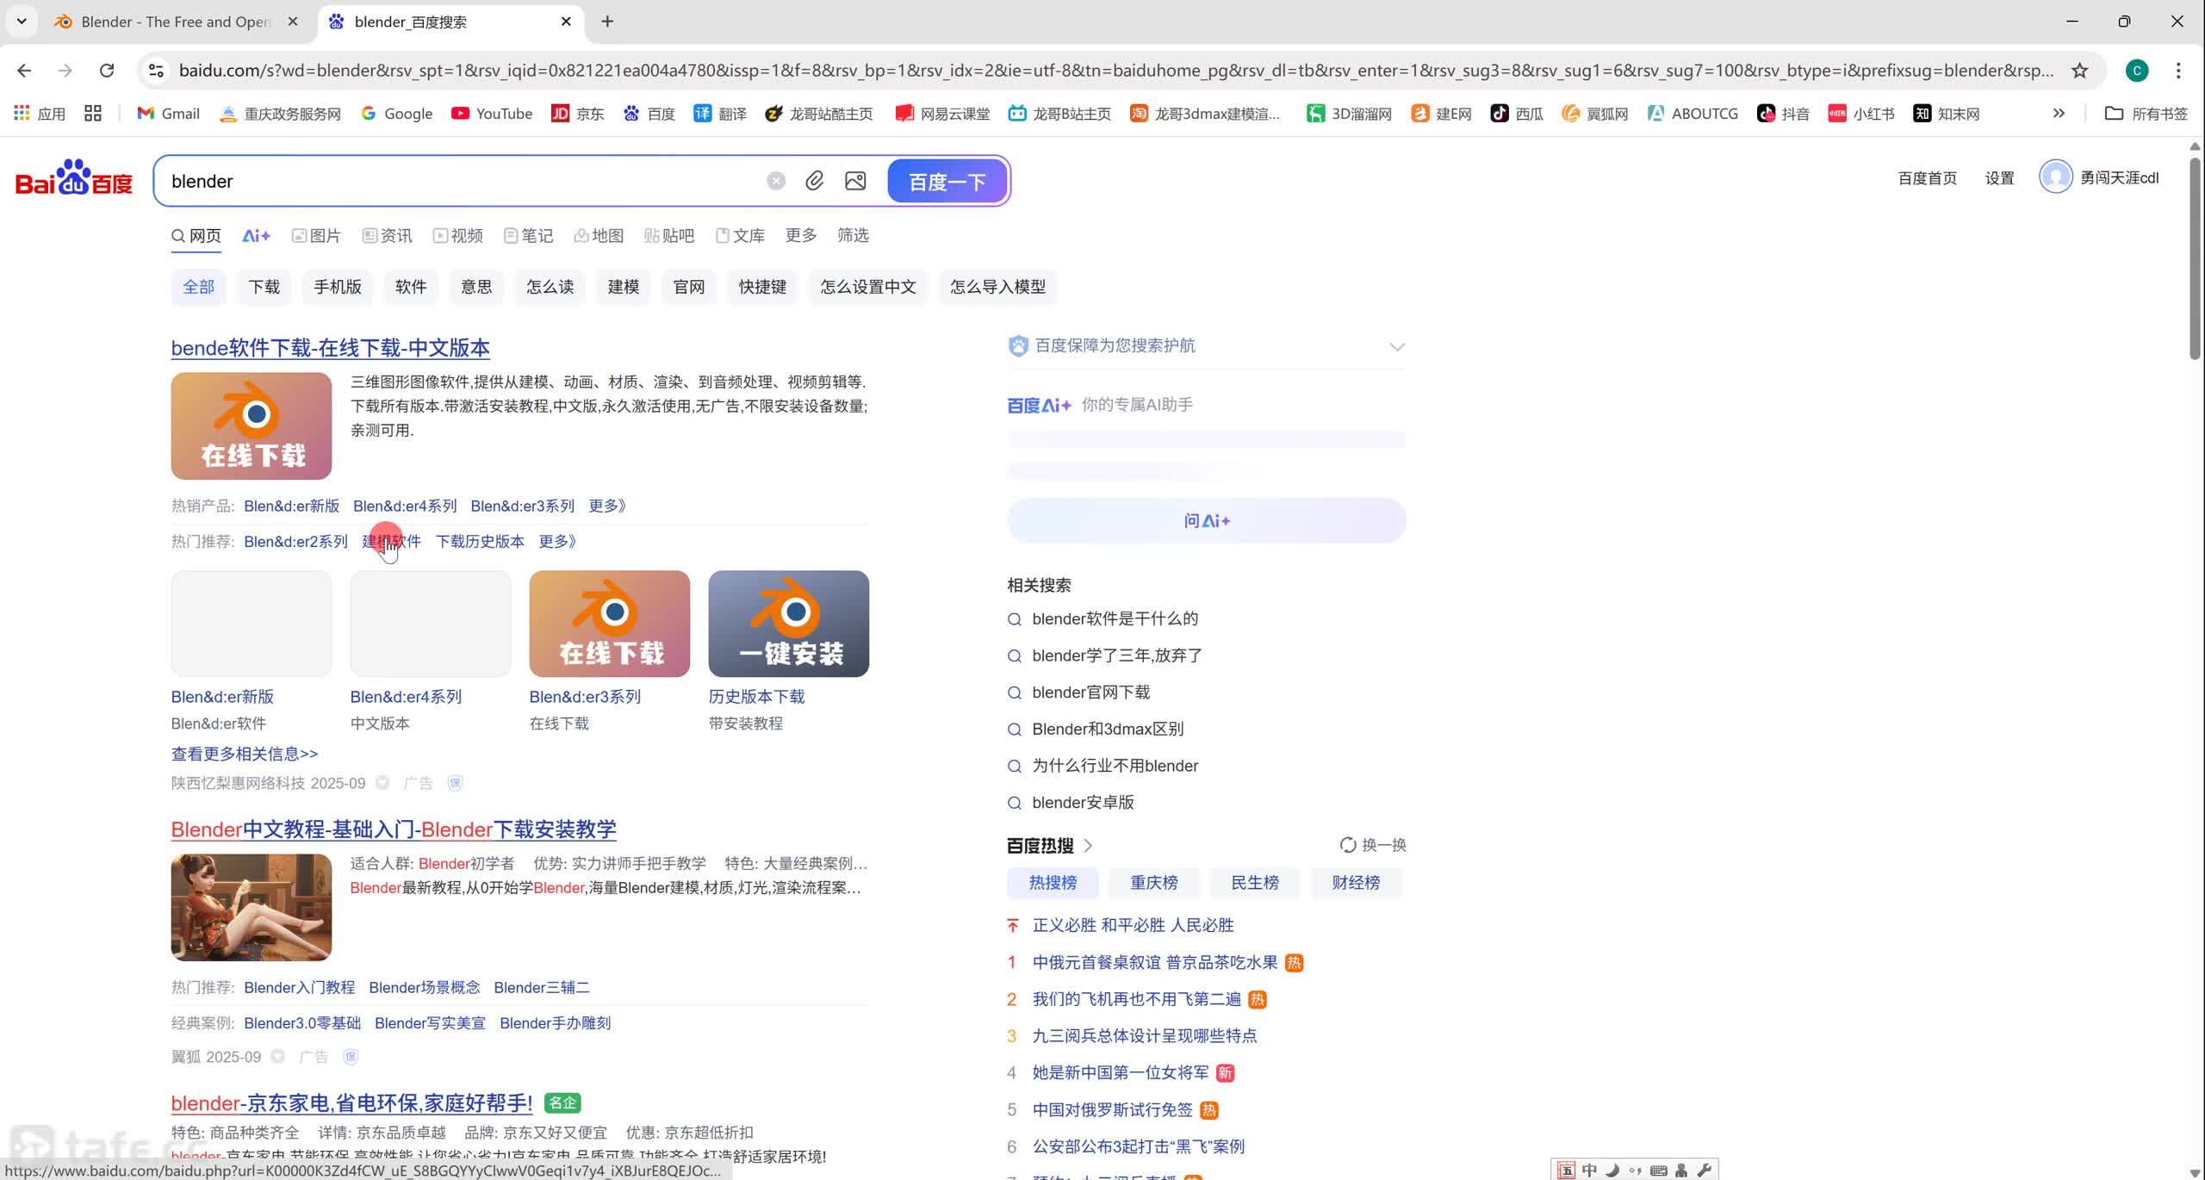The width and height of the screenshot is (2205, 1180).
Task: Switch to the 图片 search tab
Action: click(x=316, y=236)
